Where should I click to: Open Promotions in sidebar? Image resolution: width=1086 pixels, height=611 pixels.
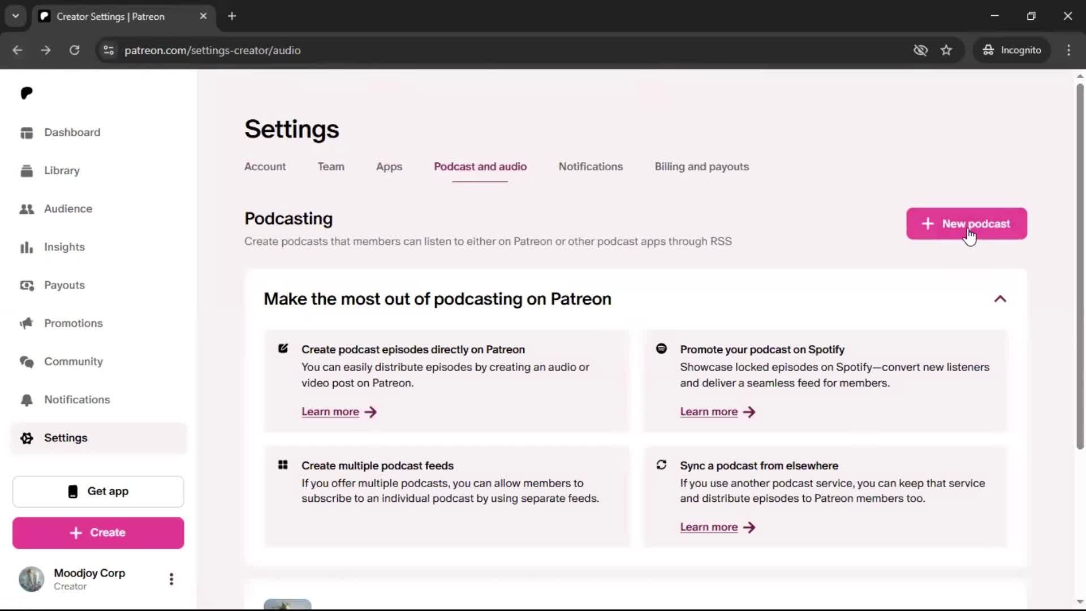click(x=73, y=324)
